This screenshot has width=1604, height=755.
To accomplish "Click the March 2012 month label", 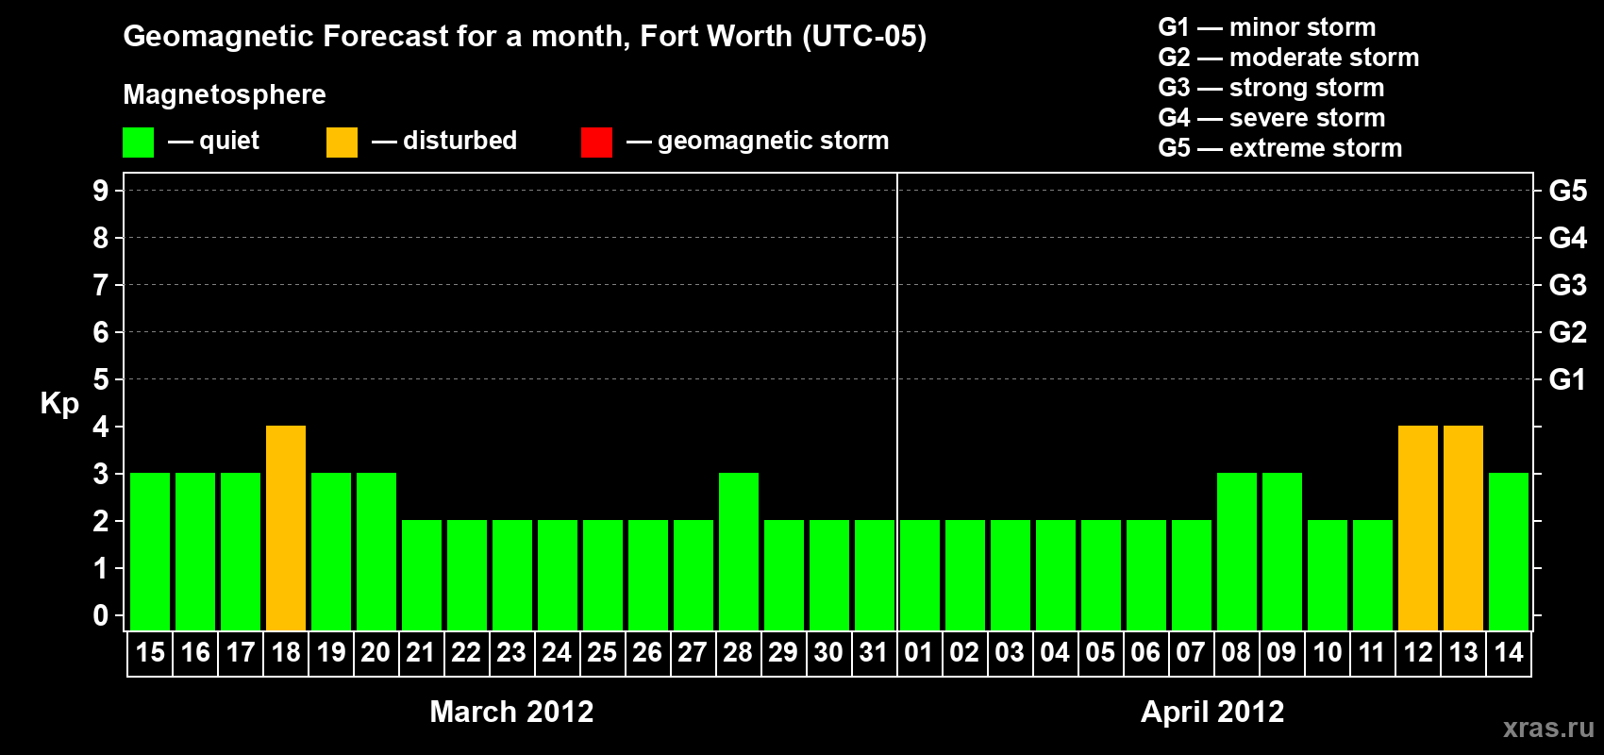I will pyautogui.click(x=511, y=712).
